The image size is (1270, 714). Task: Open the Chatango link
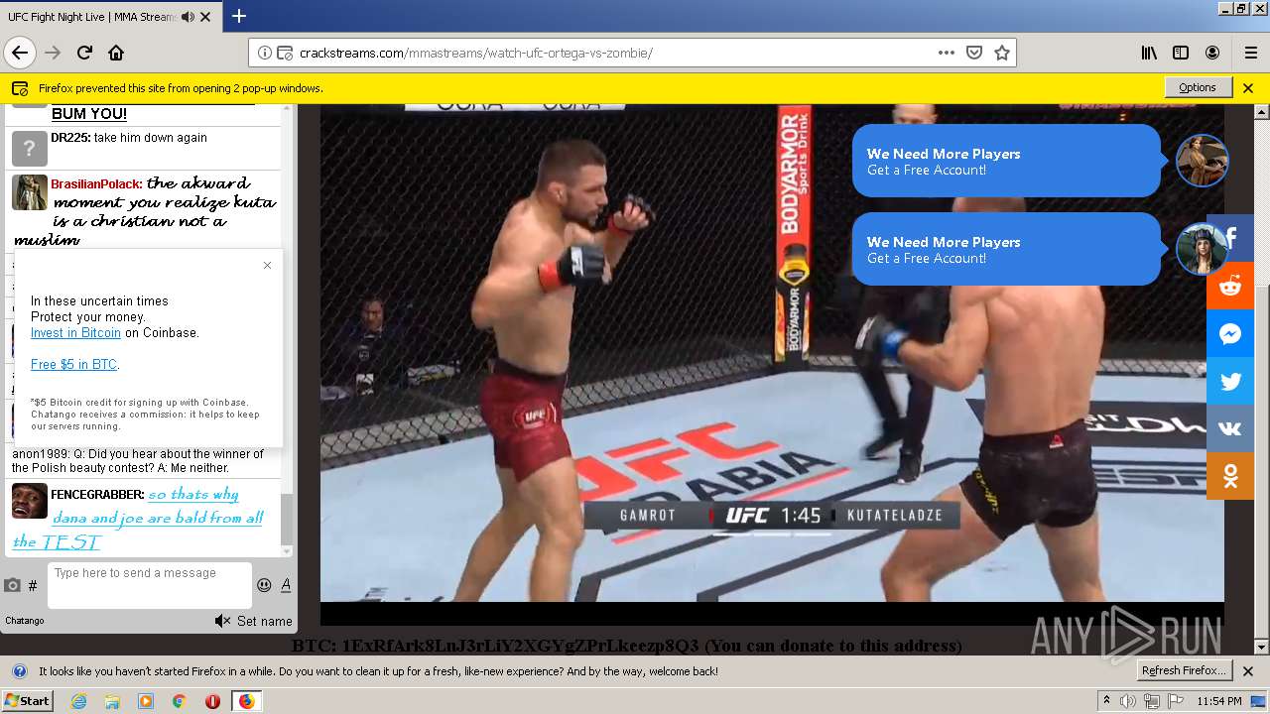[x=25, y=621]
